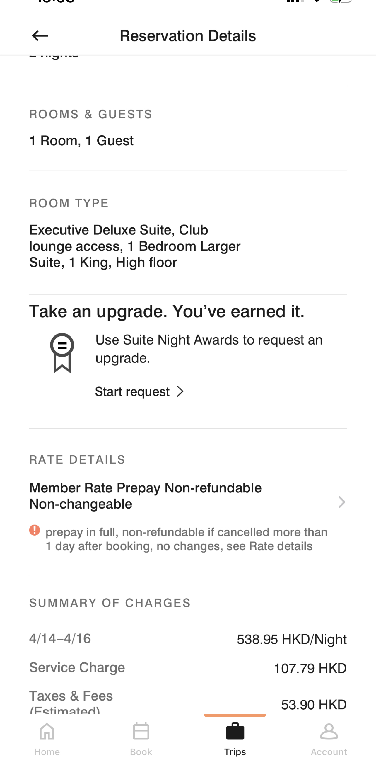Tap the Trips tab label
The width and height of the screenshot is (376, 772).
click(235, 752)
